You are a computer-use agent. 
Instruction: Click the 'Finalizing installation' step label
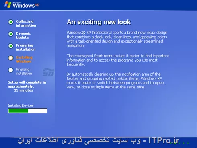(x=24, y=72)
